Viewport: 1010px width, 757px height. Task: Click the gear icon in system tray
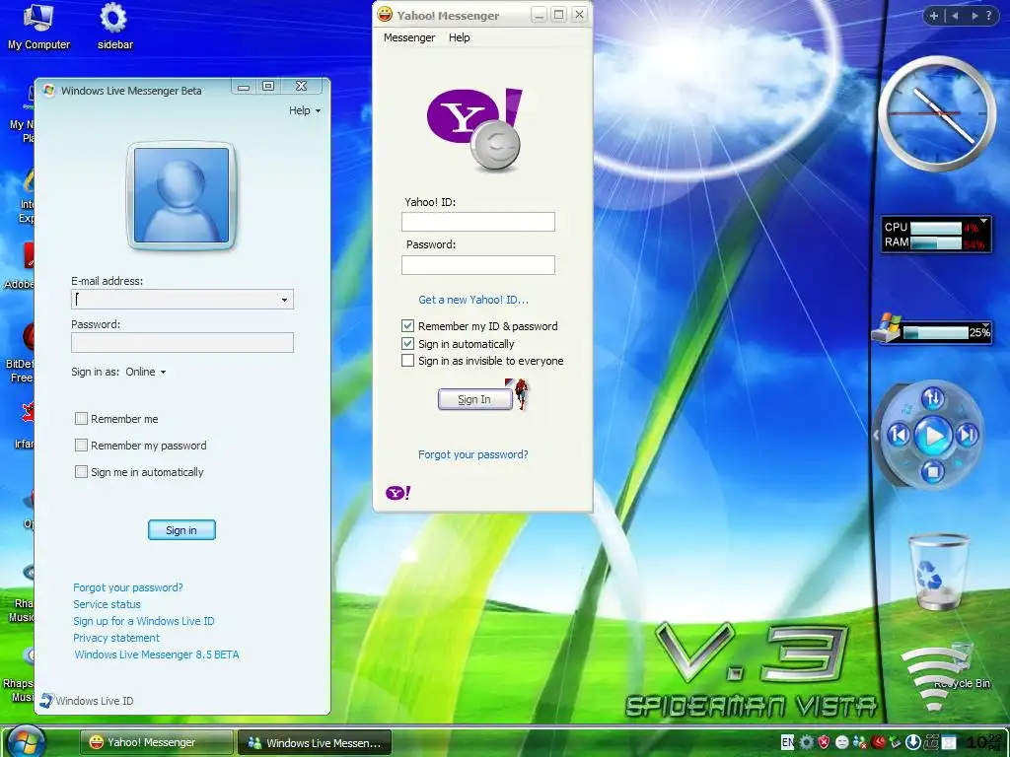click(807, 742)
